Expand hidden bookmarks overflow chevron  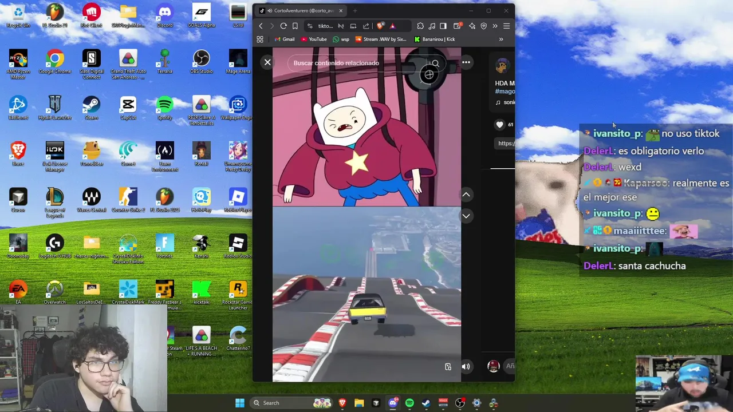[501, 39]
